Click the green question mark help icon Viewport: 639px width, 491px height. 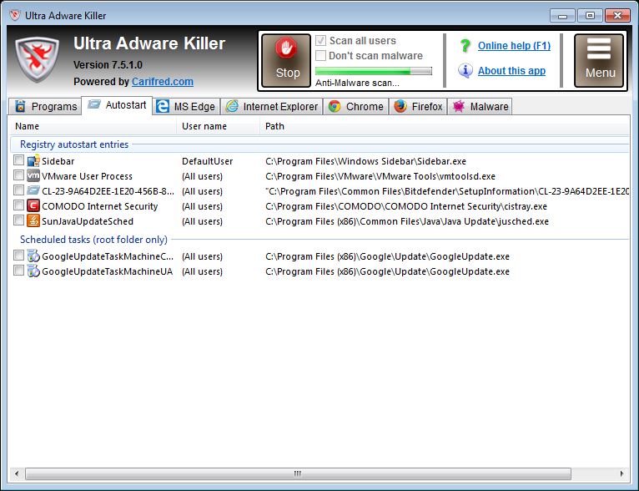465,46
